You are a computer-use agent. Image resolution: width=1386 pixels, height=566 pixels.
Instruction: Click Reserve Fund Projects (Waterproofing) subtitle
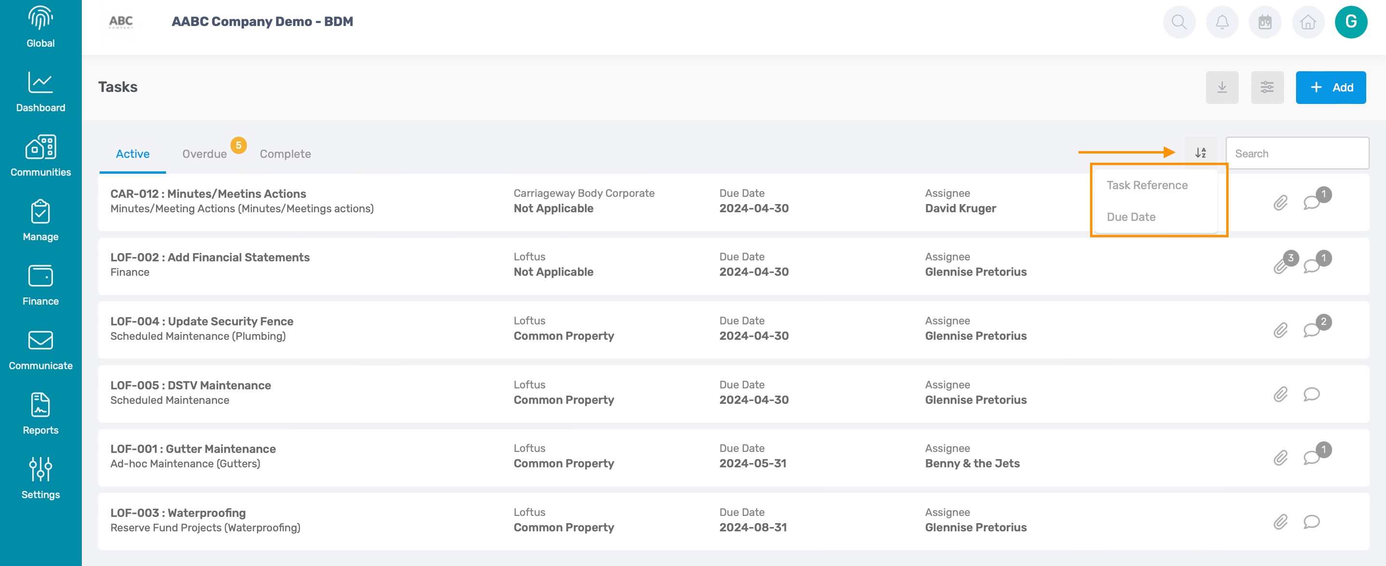[205, 528]
